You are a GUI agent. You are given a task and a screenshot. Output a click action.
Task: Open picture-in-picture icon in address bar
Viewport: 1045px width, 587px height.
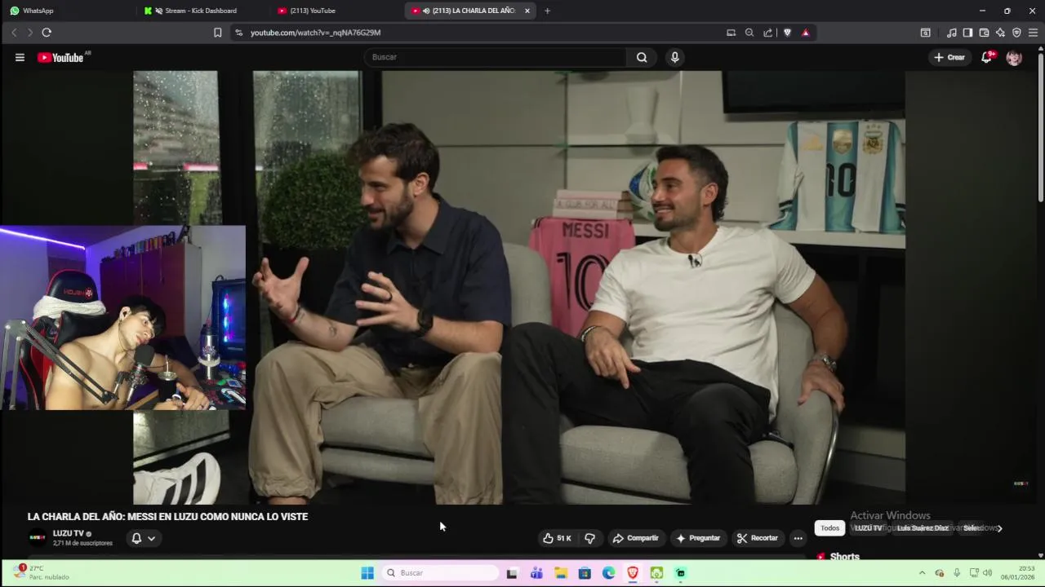731,33
